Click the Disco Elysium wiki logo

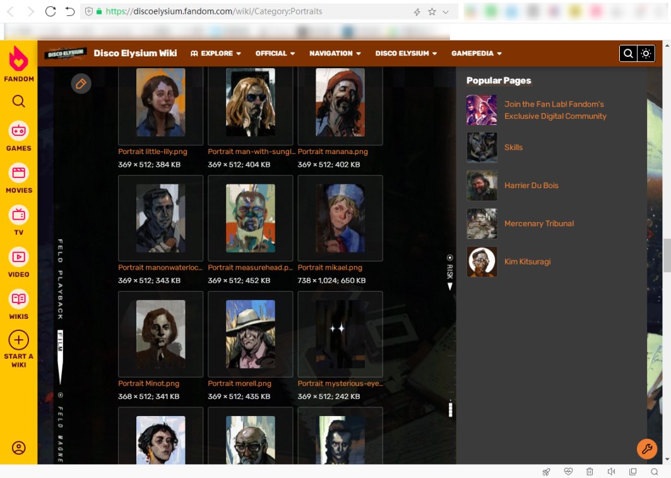pos(66,54)
